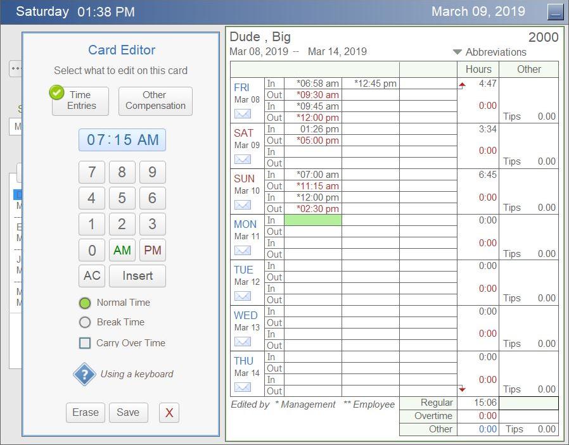Tap keypad digit 2
This screenshot has height=445, width=569.
[122, 224]
